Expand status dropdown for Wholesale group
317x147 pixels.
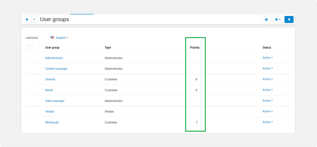[x=267, y=122]
